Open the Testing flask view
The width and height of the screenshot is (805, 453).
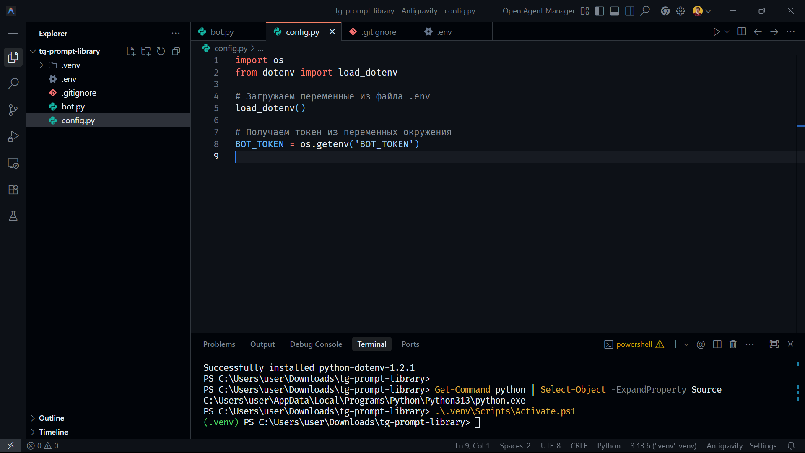pos(13,216)
